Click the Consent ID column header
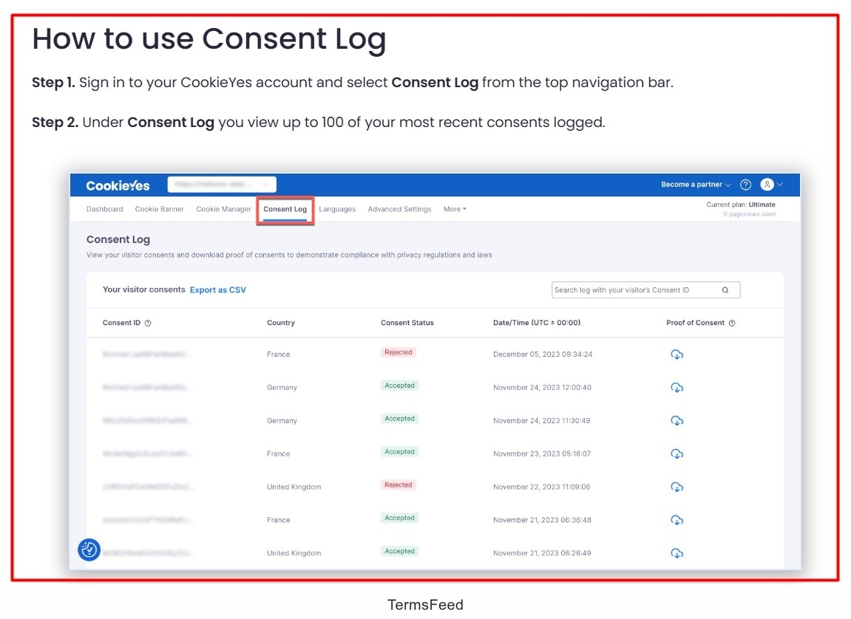The height and width of the screenshot is (619, 851). (x=121, y=323)
